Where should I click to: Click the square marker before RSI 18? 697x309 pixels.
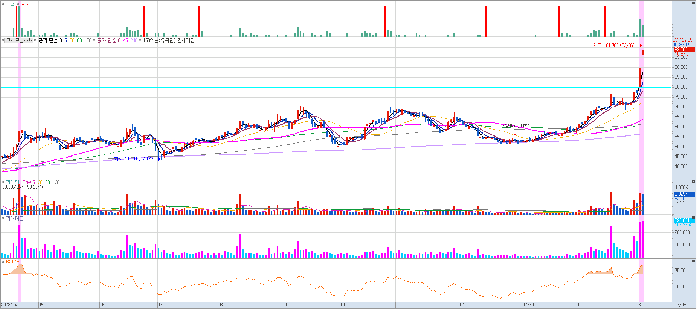click(x=3, y=262)
